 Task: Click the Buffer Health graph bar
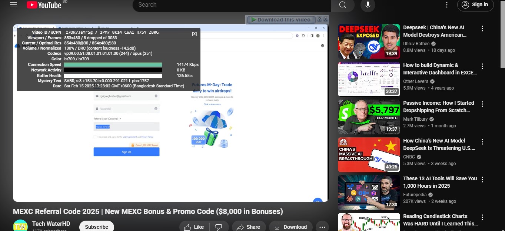(113, 76)
